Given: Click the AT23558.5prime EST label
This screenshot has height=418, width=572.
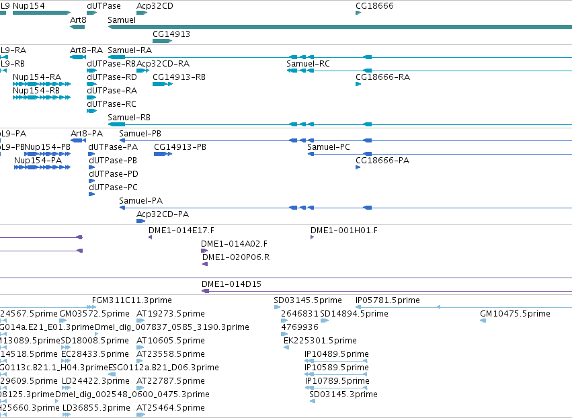Looking at the screenshot, I should pyautogui.click(x=171, y=354).
